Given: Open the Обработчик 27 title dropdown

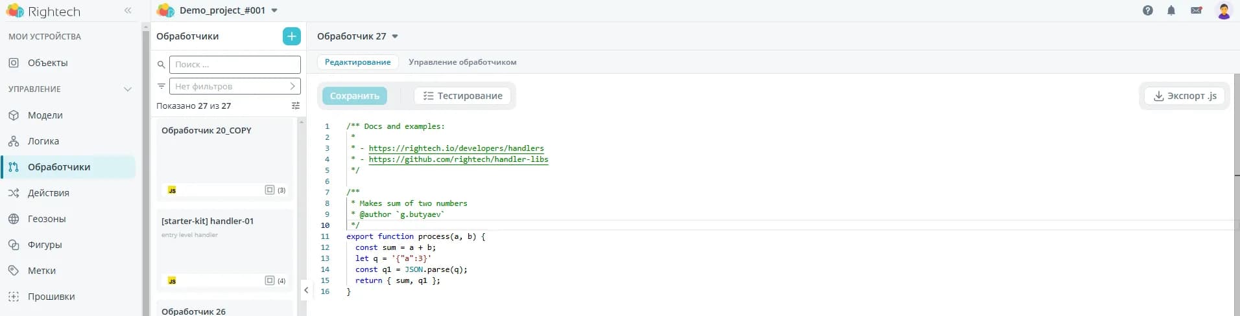Looking at the screenshot, I should click(x=395, y=36).
